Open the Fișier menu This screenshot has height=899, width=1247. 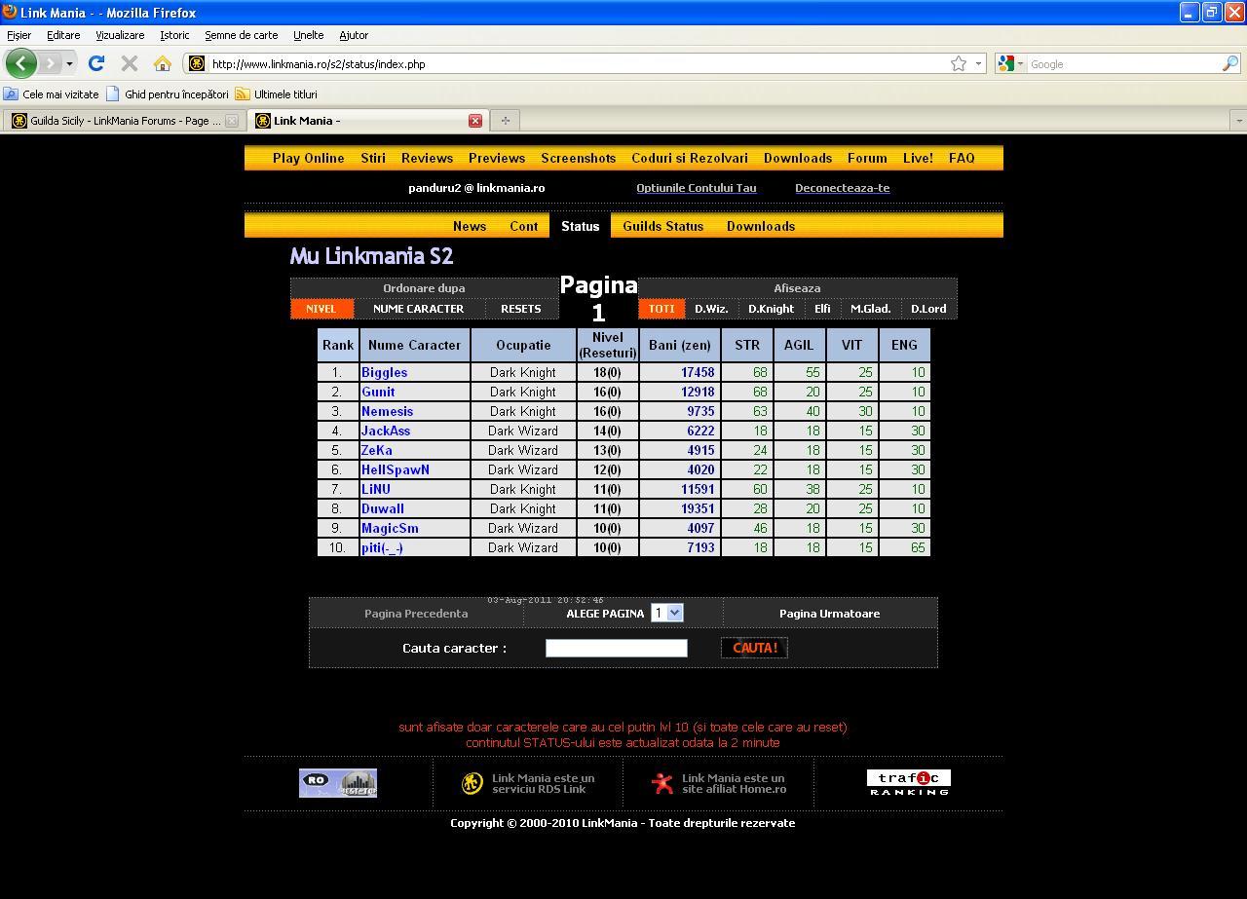coord(19,35)
